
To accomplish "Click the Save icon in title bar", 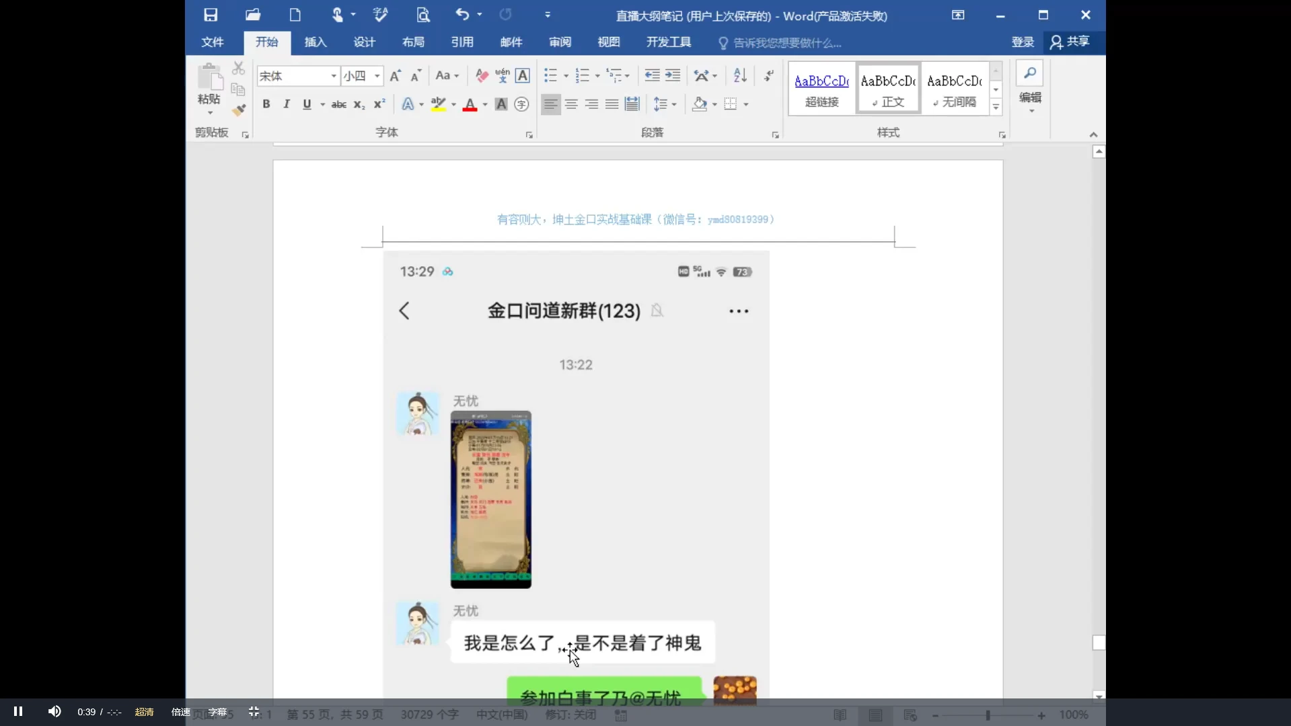I will pos(211,15).
